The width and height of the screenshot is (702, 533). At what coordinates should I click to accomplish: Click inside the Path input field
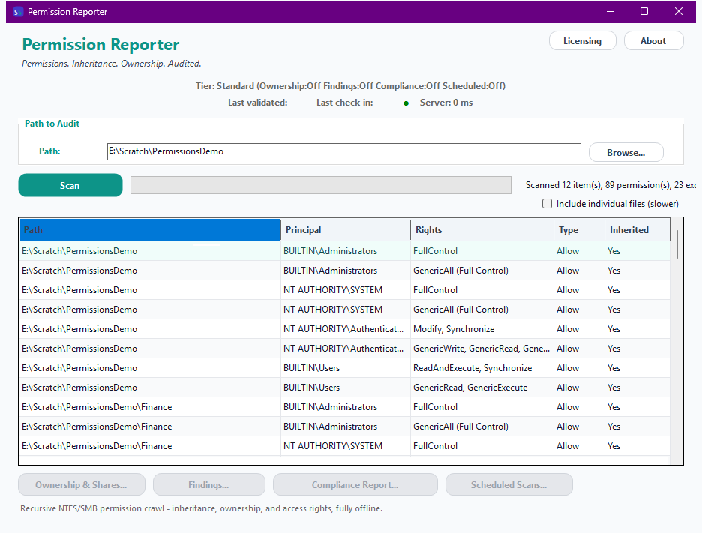pos(343,151)
